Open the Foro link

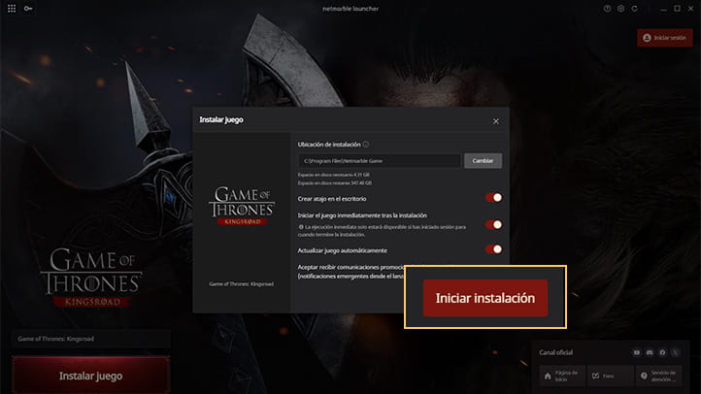pyautogui.click(x=610, y=376)
